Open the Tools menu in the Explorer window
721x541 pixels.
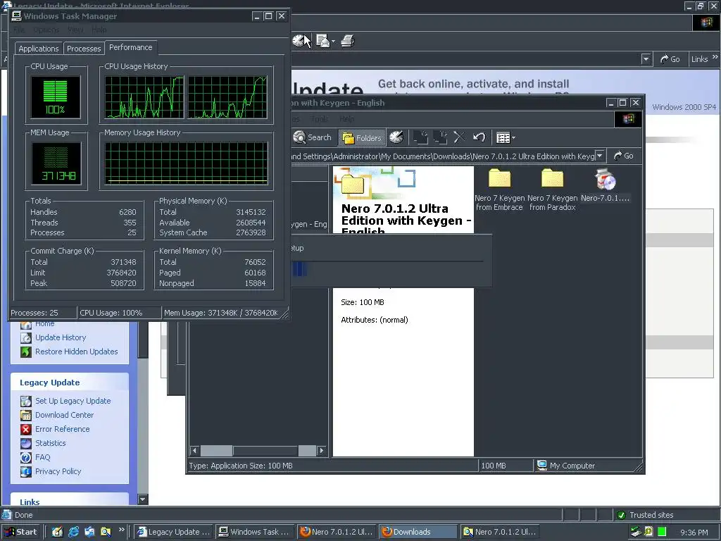319,119
